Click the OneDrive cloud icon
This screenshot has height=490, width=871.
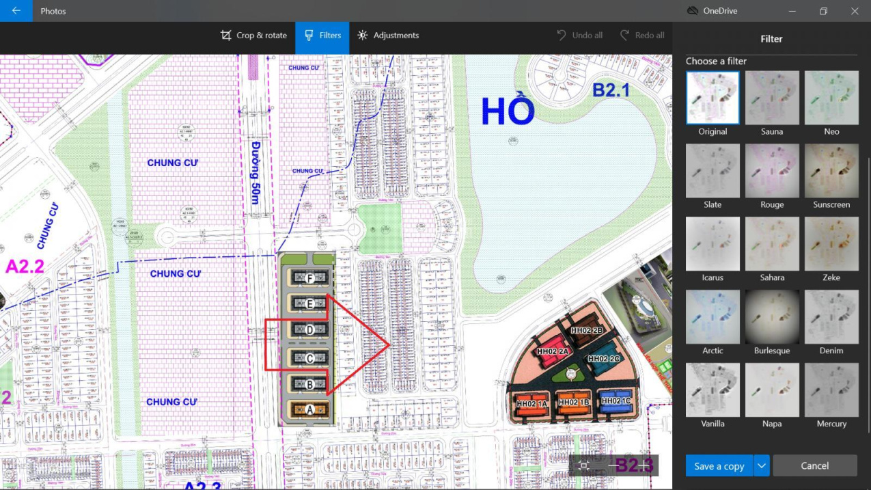coord(693,11)
